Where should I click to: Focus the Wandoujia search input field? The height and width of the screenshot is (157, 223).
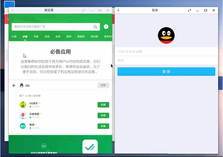(x=51, y=27)
